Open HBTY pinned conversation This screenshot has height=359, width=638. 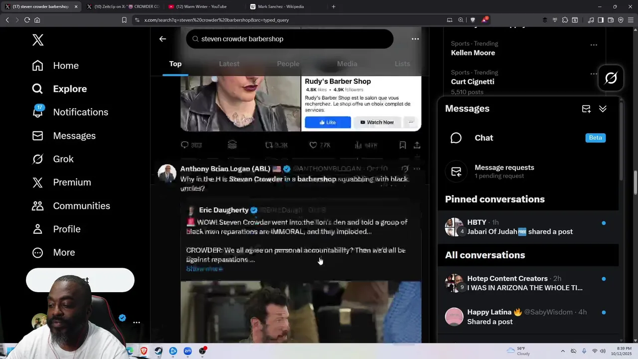[x=528, y=227]
